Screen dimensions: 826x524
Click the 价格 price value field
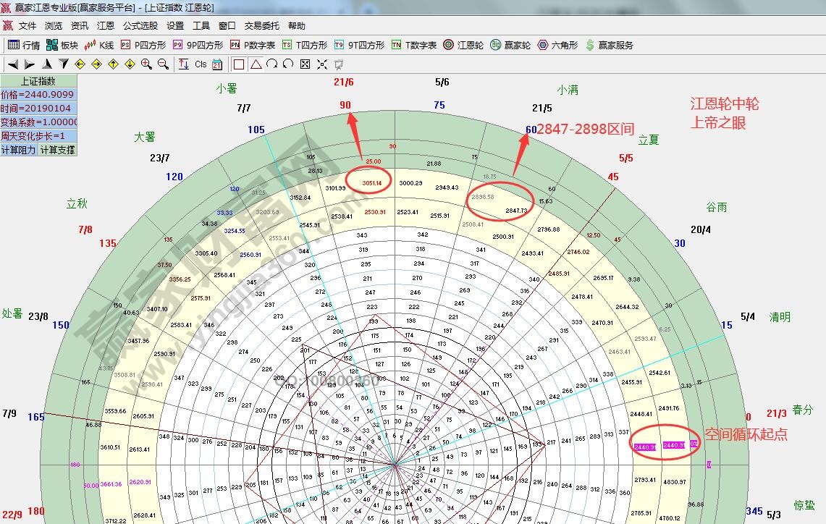point(36,93)
